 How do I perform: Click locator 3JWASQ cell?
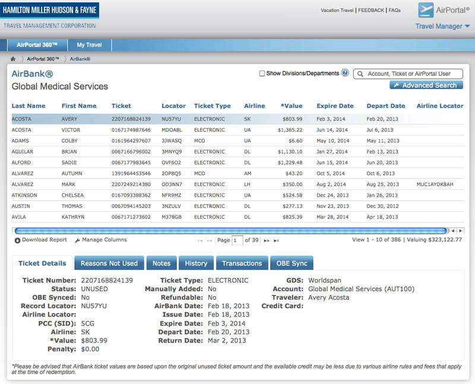coord(172,140)
